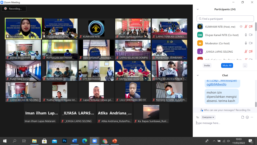257x145 pixels.
Task: Unmute microphone for KUMHAM NTB host
Action: tap(246, 27)
